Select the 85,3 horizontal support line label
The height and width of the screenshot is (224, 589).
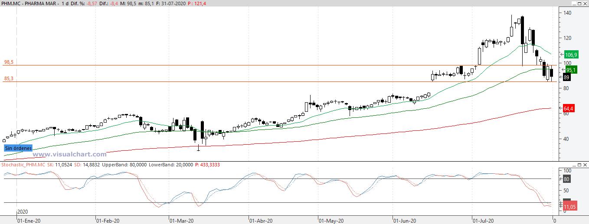(9, 78)
